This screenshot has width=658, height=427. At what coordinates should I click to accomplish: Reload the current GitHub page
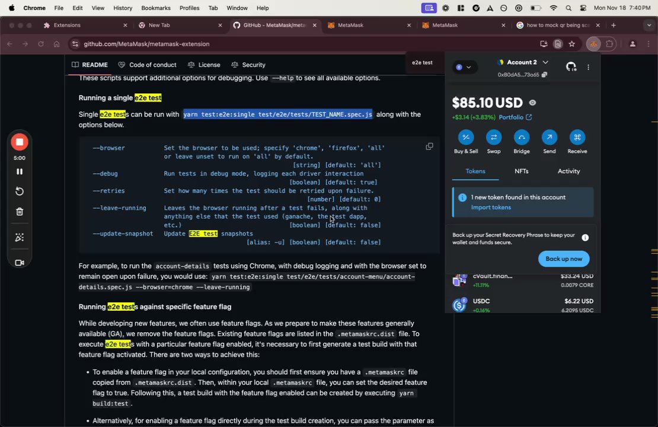click(41, 44)
